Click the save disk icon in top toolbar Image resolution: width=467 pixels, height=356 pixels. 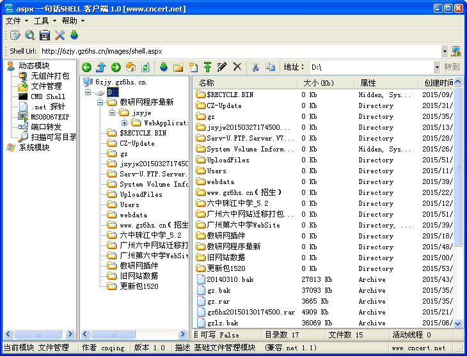click(x=45, y=35)
